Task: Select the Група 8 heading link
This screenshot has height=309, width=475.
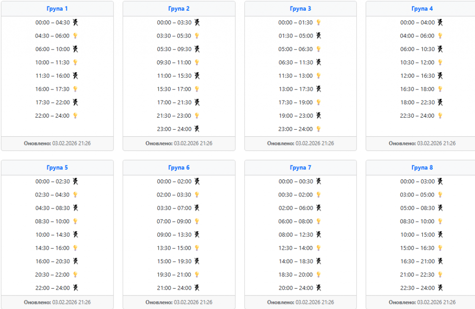Action: pos(422,168)
